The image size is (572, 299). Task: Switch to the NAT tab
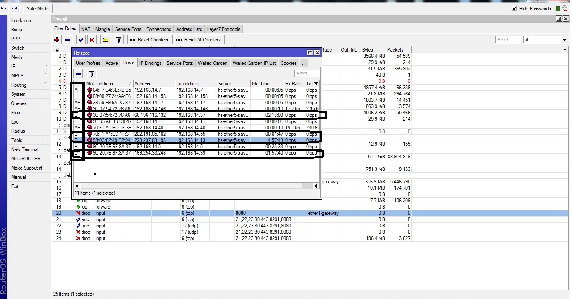86,29
